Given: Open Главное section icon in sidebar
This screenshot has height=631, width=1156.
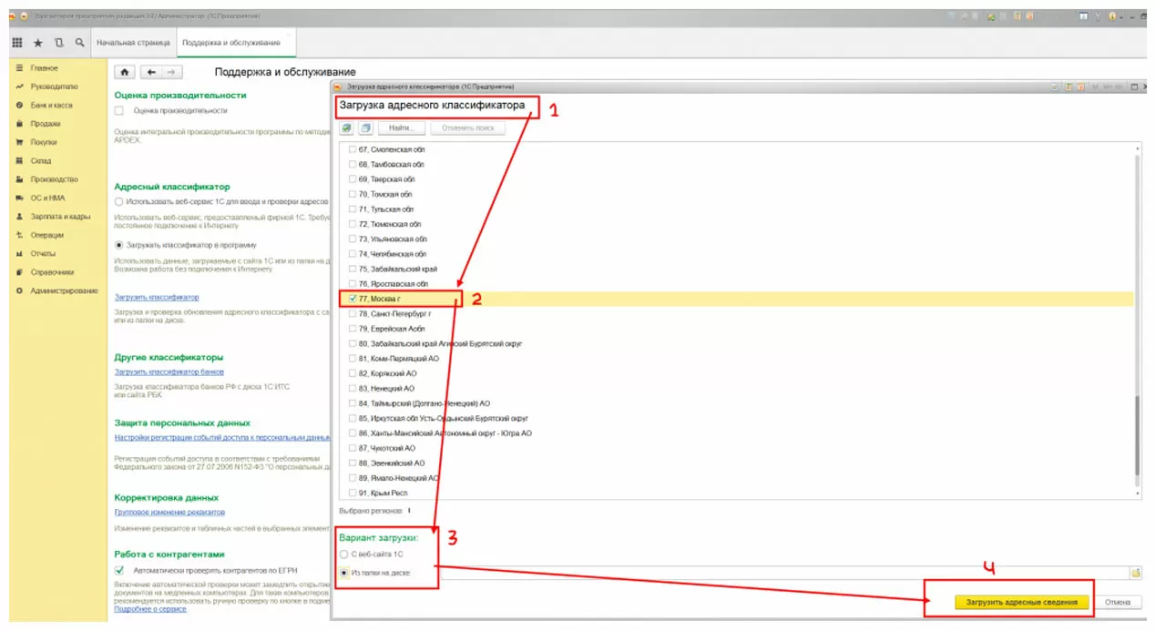Looking at the screenshot, I should click(19, 68).
